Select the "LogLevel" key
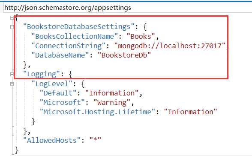 click(x=52, y=84)
